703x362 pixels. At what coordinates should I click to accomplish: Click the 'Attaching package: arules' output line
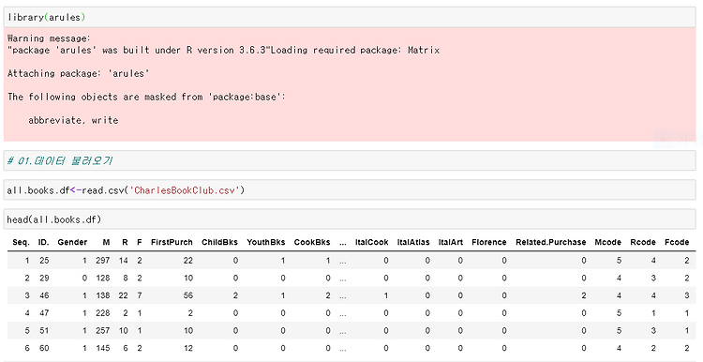[x=79, y=73]
